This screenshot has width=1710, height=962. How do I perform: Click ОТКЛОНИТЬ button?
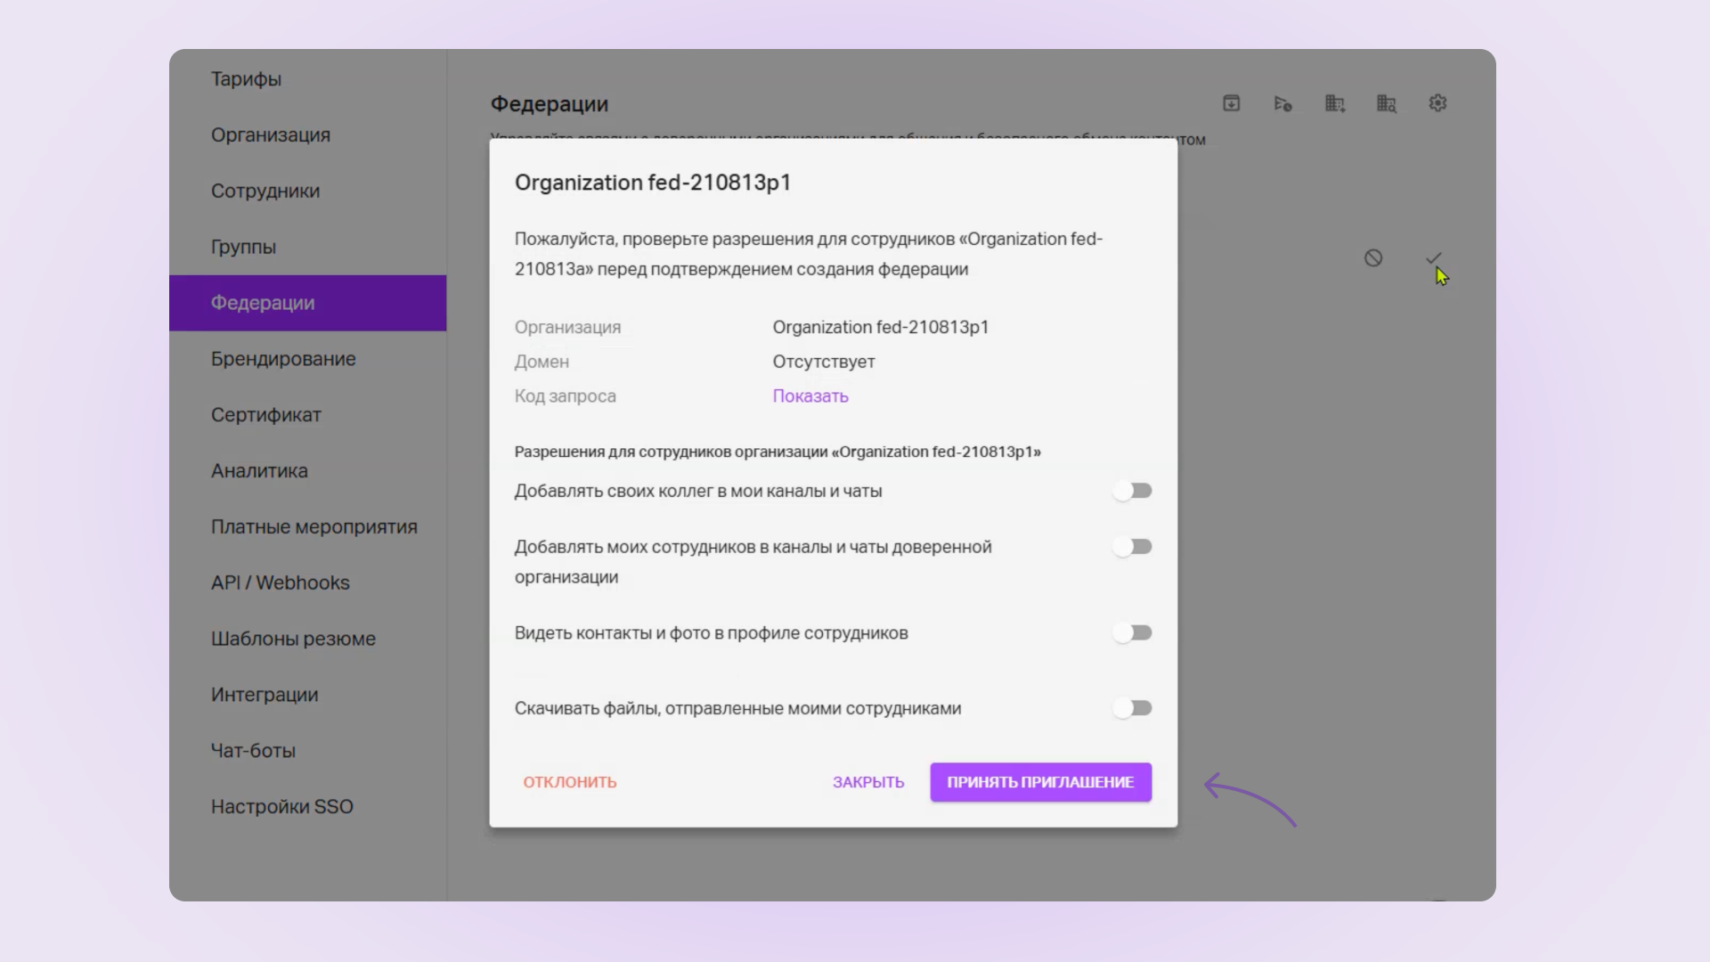[x=570, y=782]
